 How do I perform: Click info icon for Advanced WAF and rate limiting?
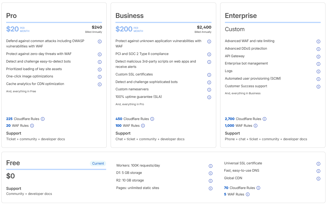tap(318, 42)
